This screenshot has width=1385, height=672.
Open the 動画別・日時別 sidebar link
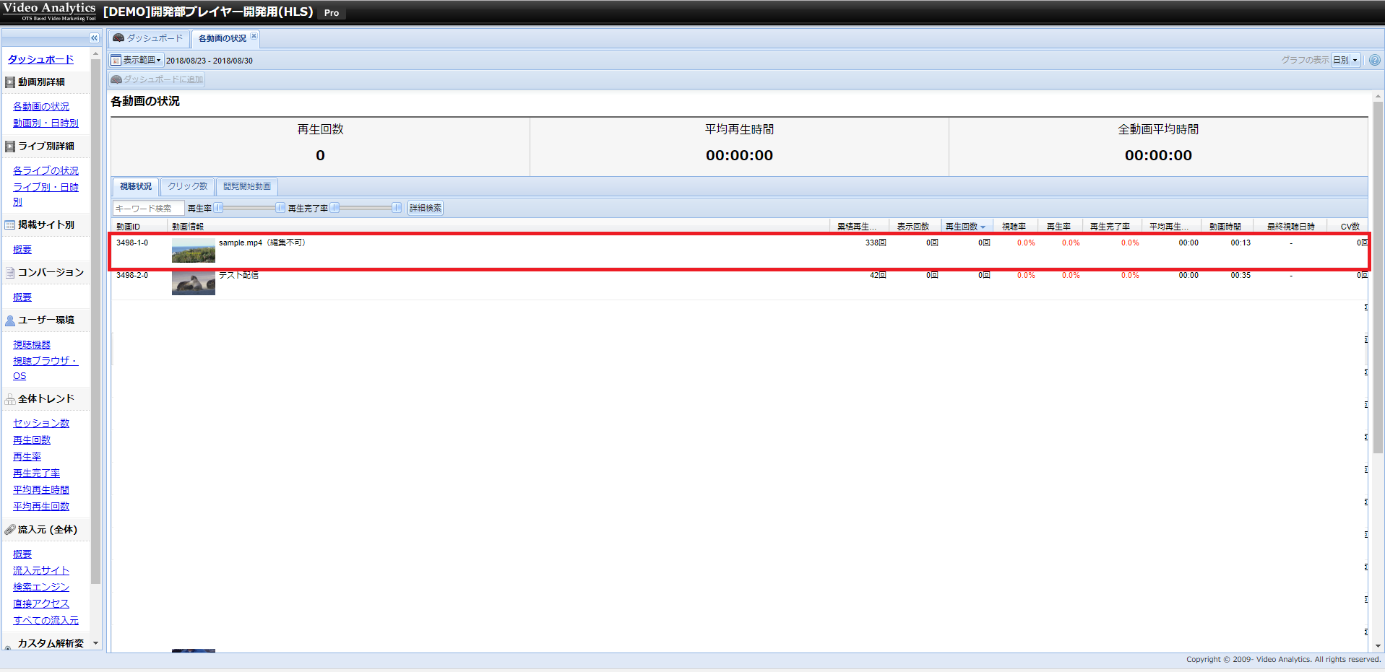(46, 123)
